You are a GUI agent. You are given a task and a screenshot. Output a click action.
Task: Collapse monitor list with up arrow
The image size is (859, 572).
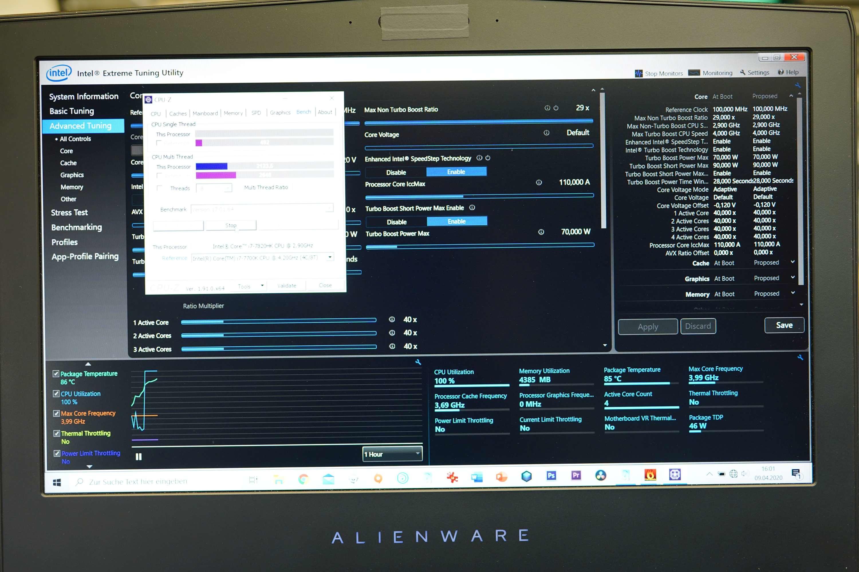[x=88, y=364]
